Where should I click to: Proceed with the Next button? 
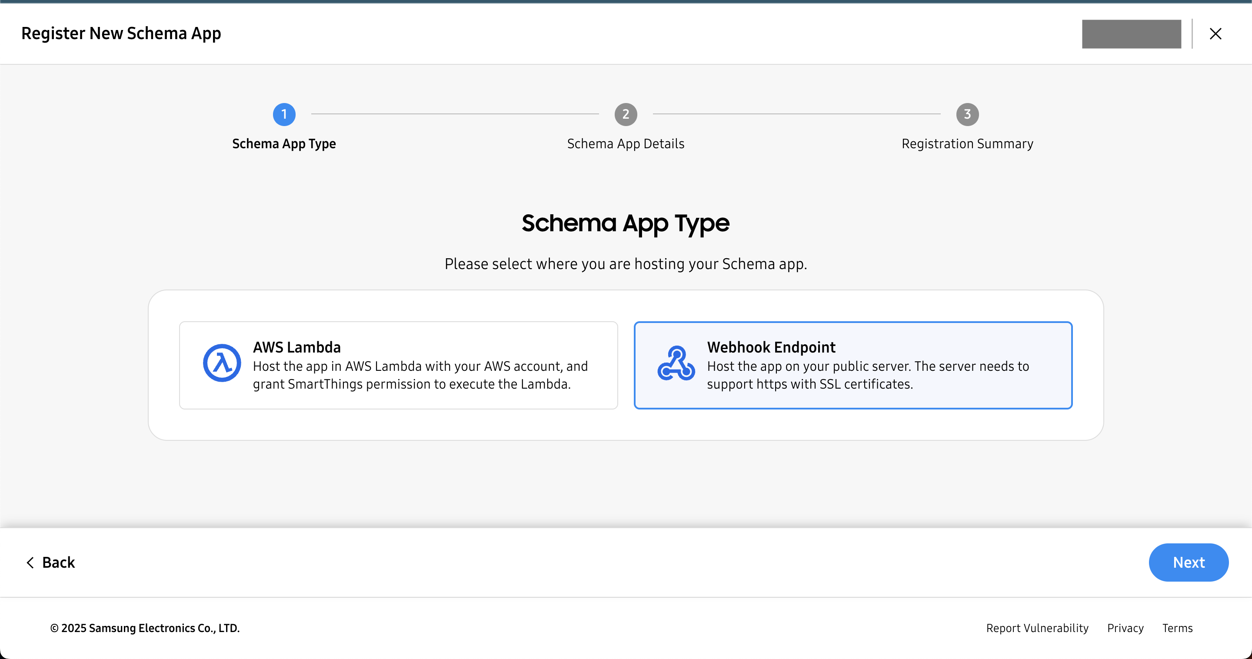tap(1189, 562)
